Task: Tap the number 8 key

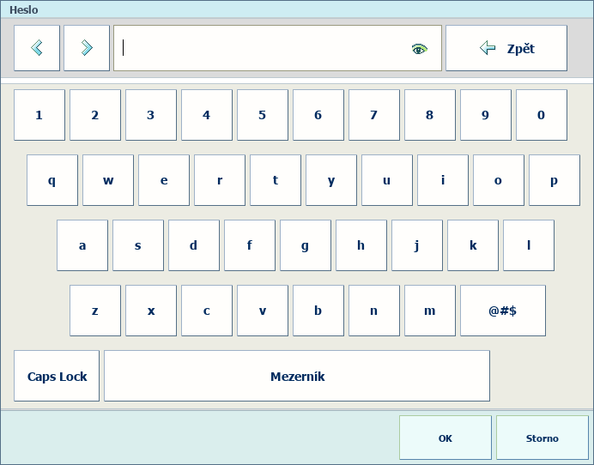Action: coord(430,115)
